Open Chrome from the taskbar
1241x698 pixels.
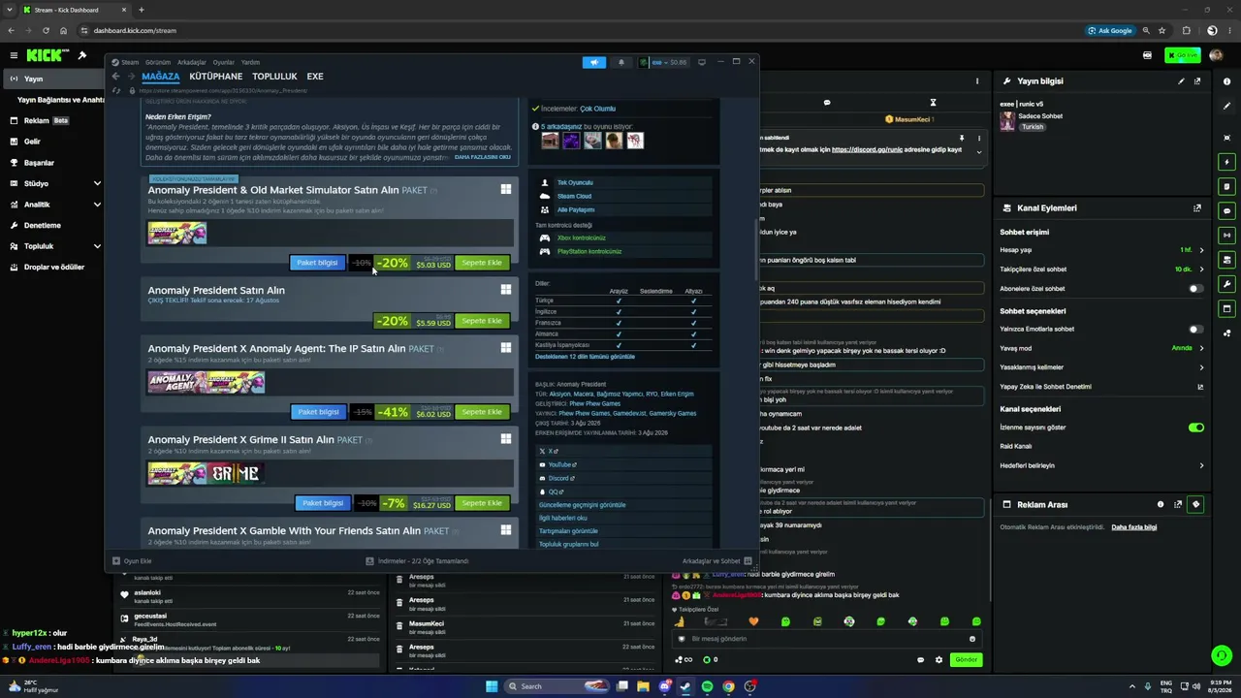[728, 687]
